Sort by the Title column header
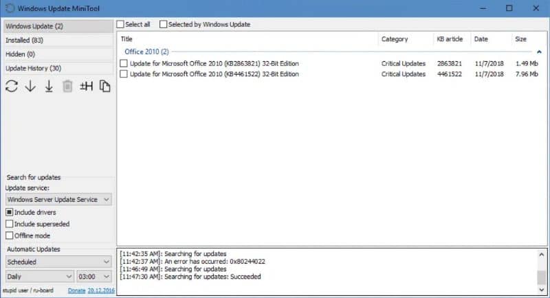This screenshot has height=298, width=550. (248, 39)
